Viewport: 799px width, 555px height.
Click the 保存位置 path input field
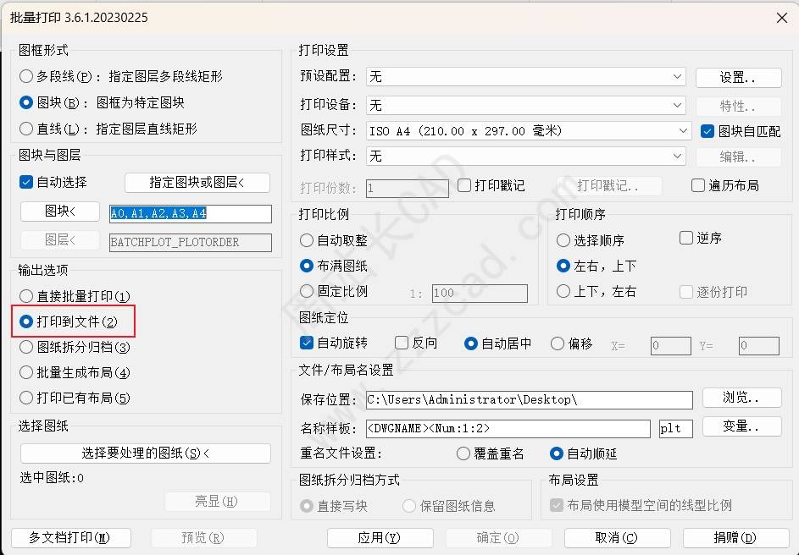pos(529,400)
